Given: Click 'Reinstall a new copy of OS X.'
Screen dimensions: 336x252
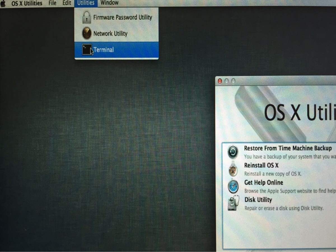Looking at the screenshot, I should point(273,174).
